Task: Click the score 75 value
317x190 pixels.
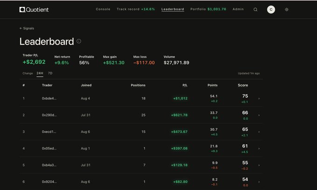Action: (x=245, y=96)
